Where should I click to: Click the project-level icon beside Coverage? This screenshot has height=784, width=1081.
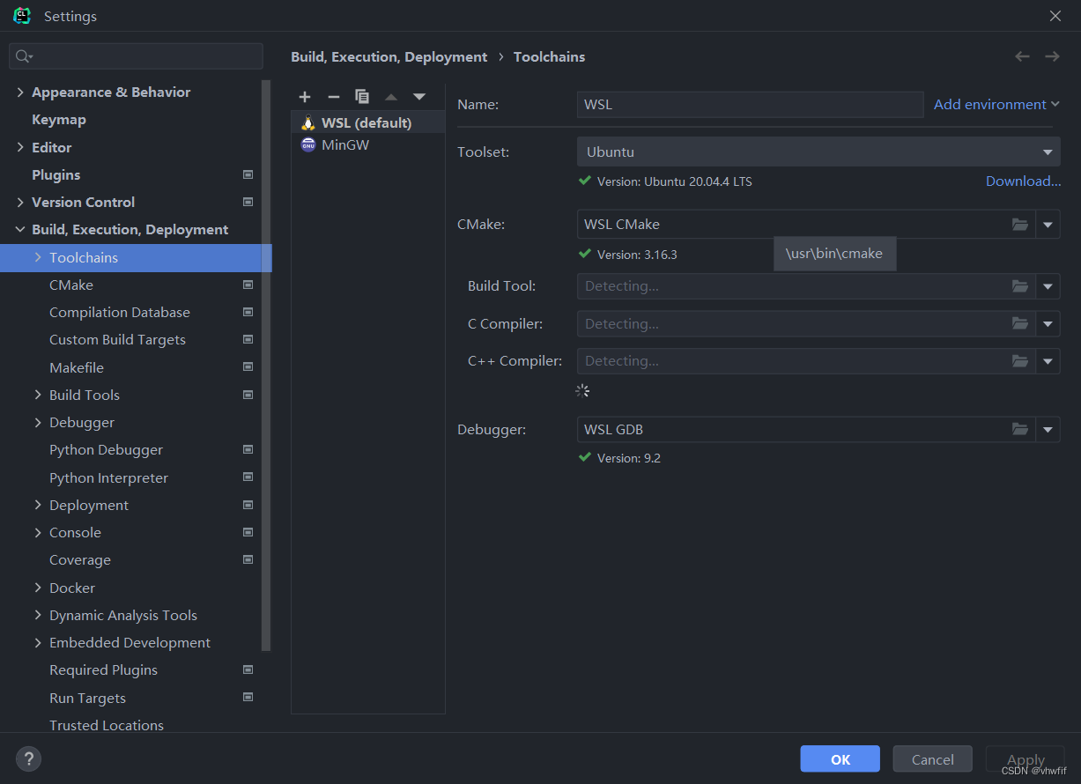tap(248, 560)
